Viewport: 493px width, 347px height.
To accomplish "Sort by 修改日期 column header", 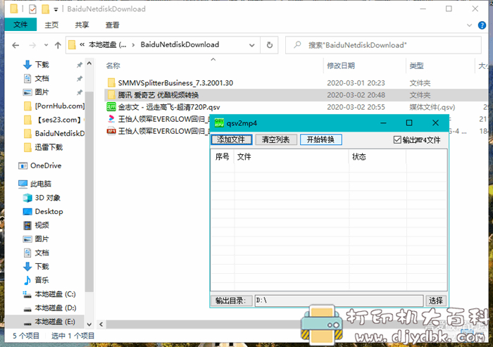I will [341, 65].
